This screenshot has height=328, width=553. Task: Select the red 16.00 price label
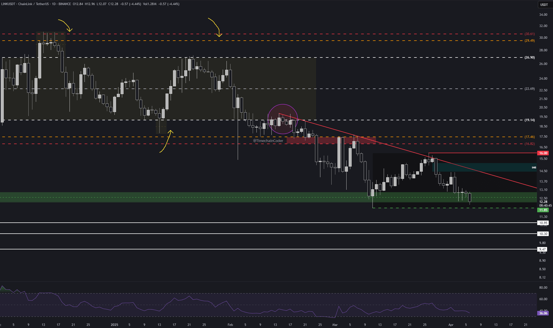[543, 153]
